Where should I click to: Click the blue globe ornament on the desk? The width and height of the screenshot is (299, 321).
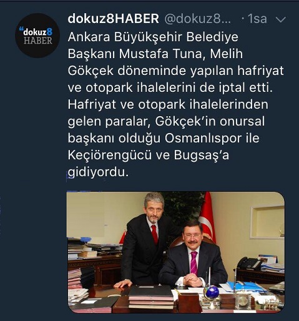[x=212, y=293]
